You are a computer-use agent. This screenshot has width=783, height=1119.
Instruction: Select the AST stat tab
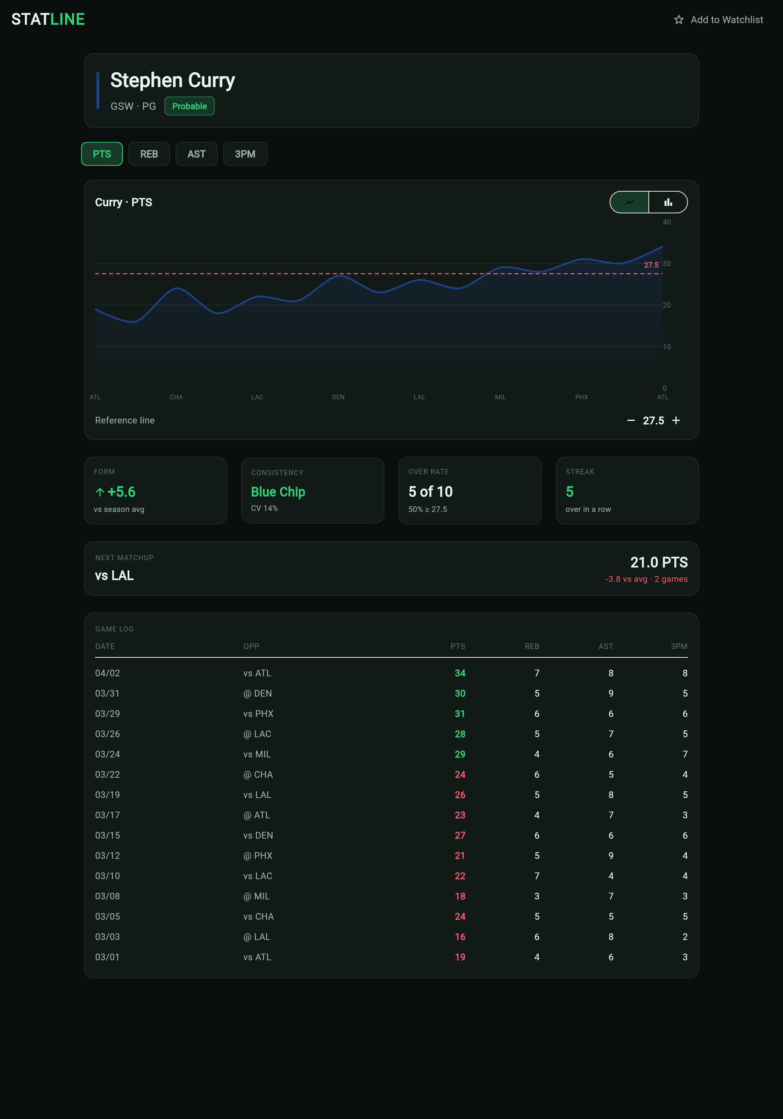(x=196, y=154)
